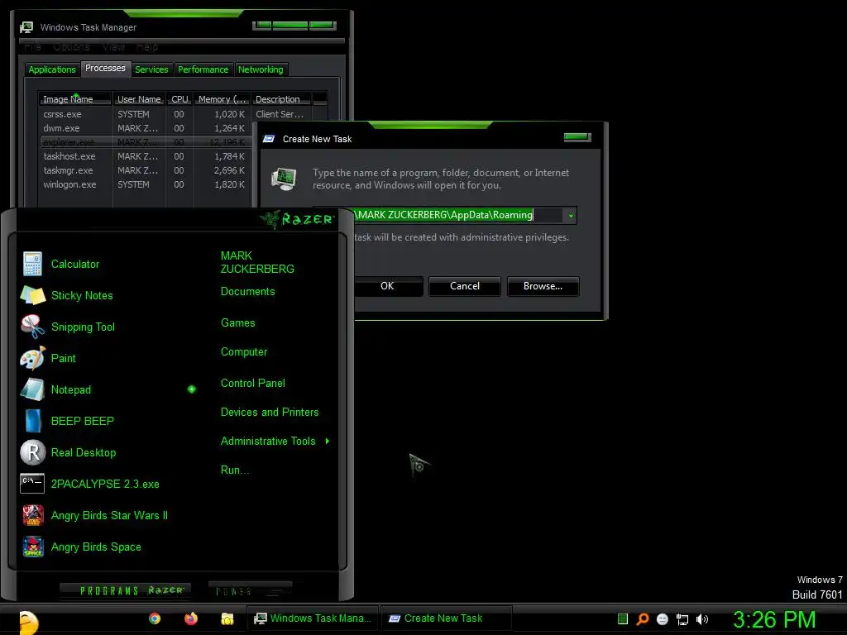Click the AppData\Roaming path input field
Image resolution: width=847 pixels, height=635 pixels.
coord(459,215)
